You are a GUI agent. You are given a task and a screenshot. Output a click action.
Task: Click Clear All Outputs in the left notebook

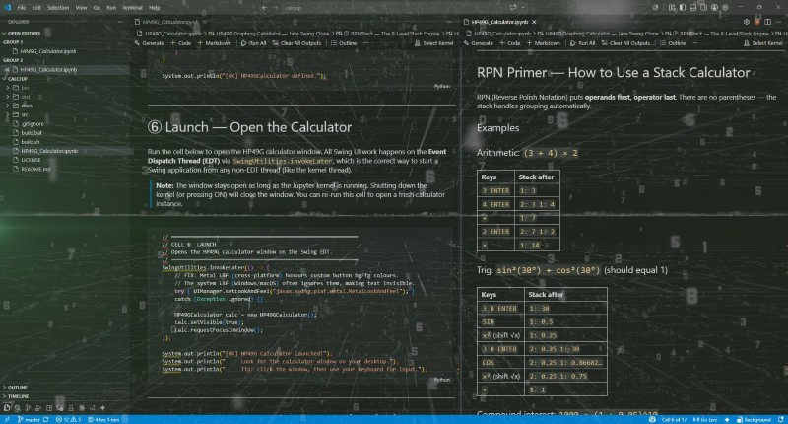(297, 43)
